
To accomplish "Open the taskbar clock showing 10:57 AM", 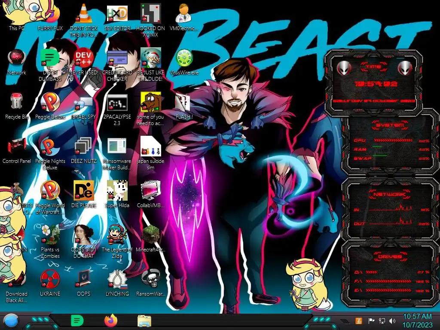I will (417, 321).
